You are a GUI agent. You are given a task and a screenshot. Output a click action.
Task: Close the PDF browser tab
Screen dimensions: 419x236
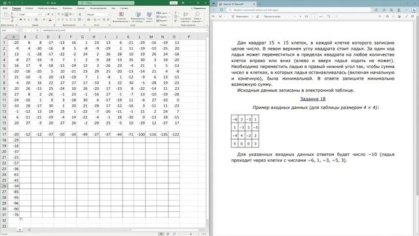254,4
